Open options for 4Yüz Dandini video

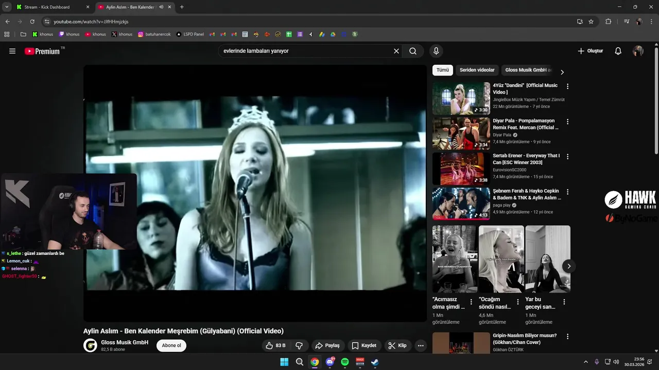567,86
